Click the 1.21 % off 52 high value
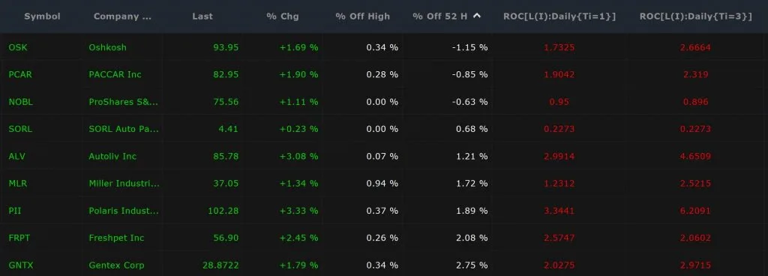Viewport: 768px width, 276px height. [472, 157]
